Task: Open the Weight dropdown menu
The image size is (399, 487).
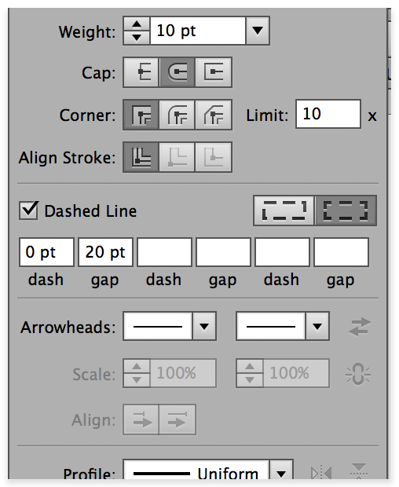Action: pyautogui.click(x=258, y=31)
